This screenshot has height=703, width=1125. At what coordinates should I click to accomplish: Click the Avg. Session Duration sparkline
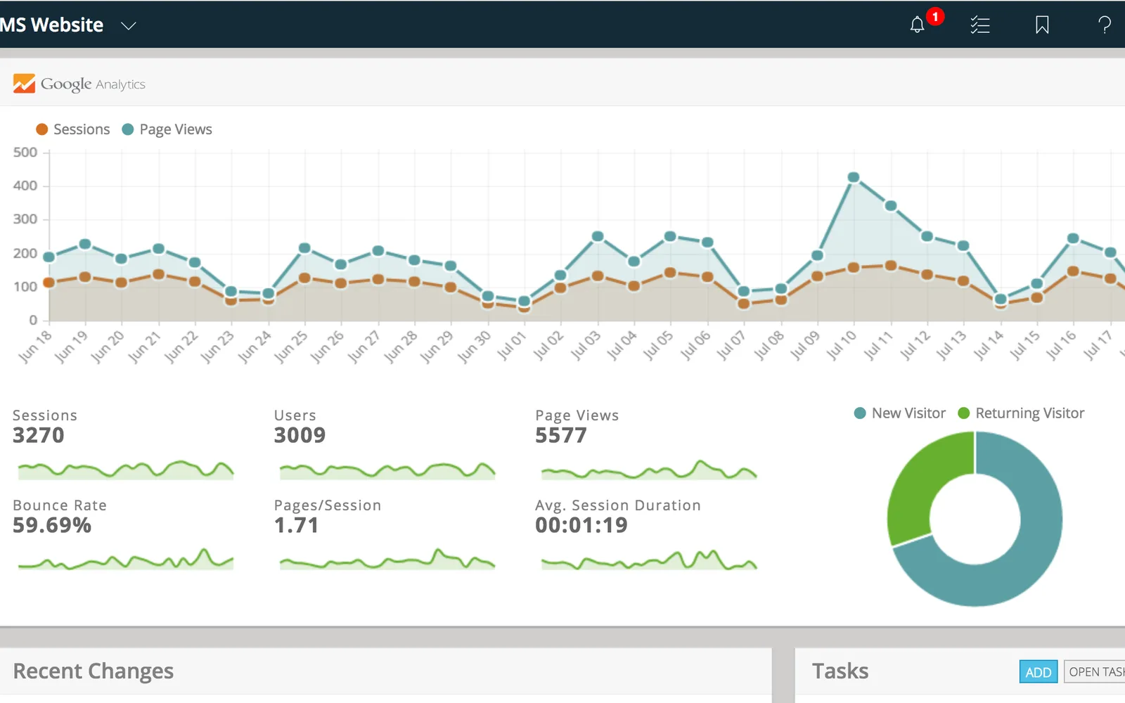pyautogui.click(x=649, y=560)
